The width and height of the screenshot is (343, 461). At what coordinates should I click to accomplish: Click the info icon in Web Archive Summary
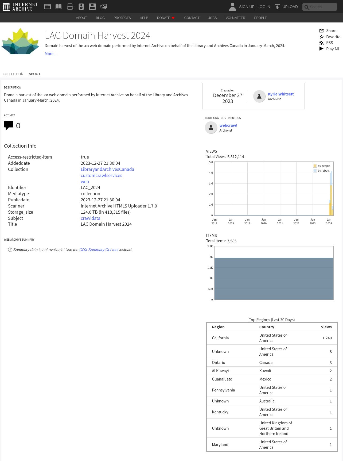coord(10,250)
